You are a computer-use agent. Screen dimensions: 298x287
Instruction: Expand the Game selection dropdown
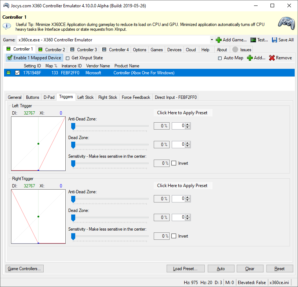coord(212,40)
